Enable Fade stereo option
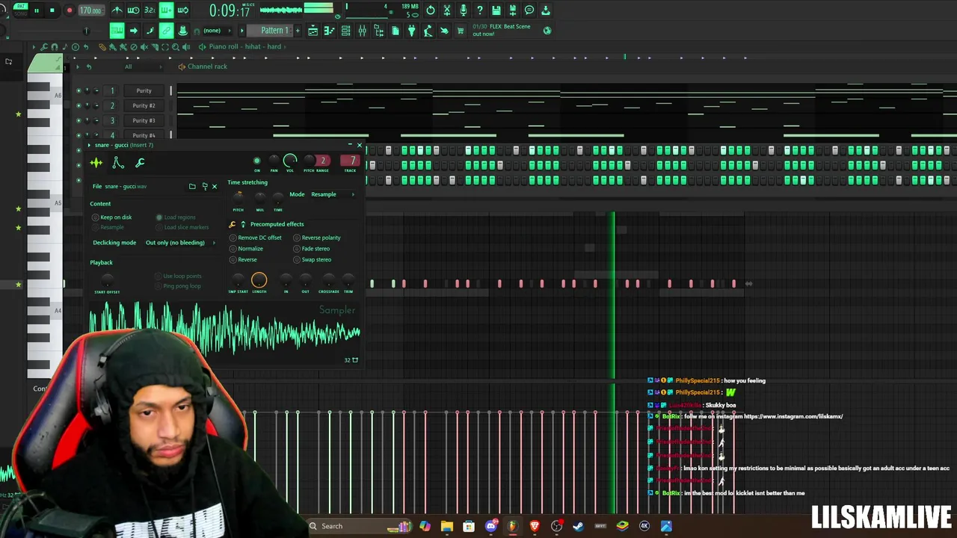The height and width of the screenshot is (538, 957). pyautogui.click(x=311, y=248)
